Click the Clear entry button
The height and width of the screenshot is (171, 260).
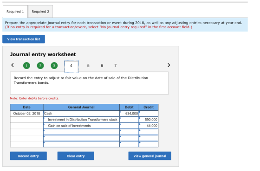point(76,156)
